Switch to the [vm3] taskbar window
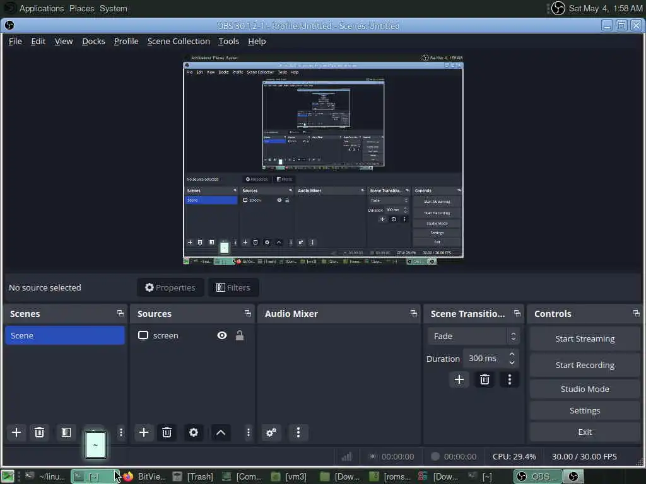646x484 pixels. tap(289, 476)
